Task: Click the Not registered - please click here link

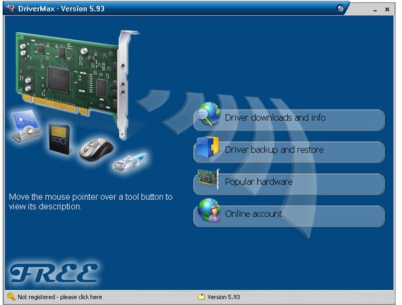Action: [60, 297]
